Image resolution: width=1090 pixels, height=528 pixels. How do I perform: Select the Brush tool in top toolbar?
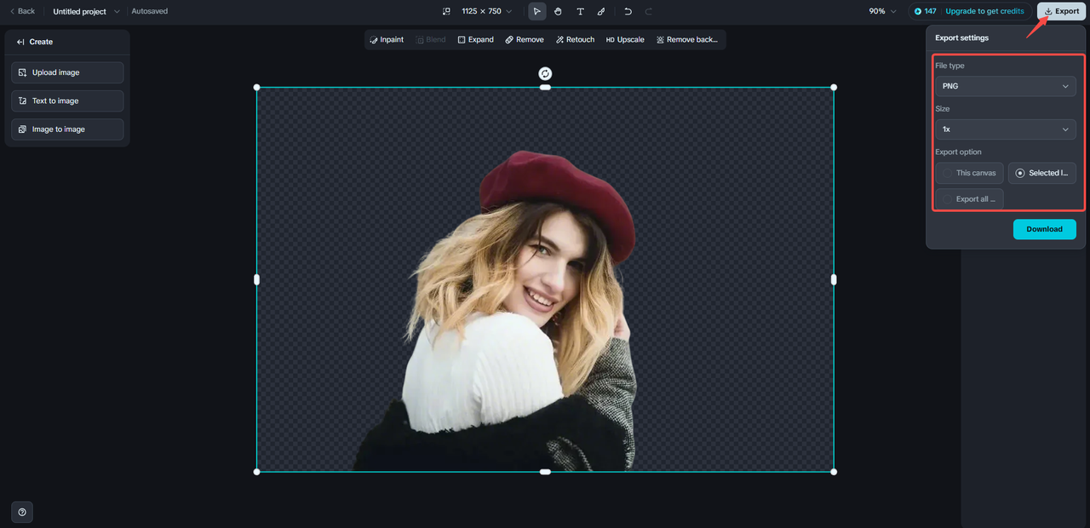coord(601,11)
